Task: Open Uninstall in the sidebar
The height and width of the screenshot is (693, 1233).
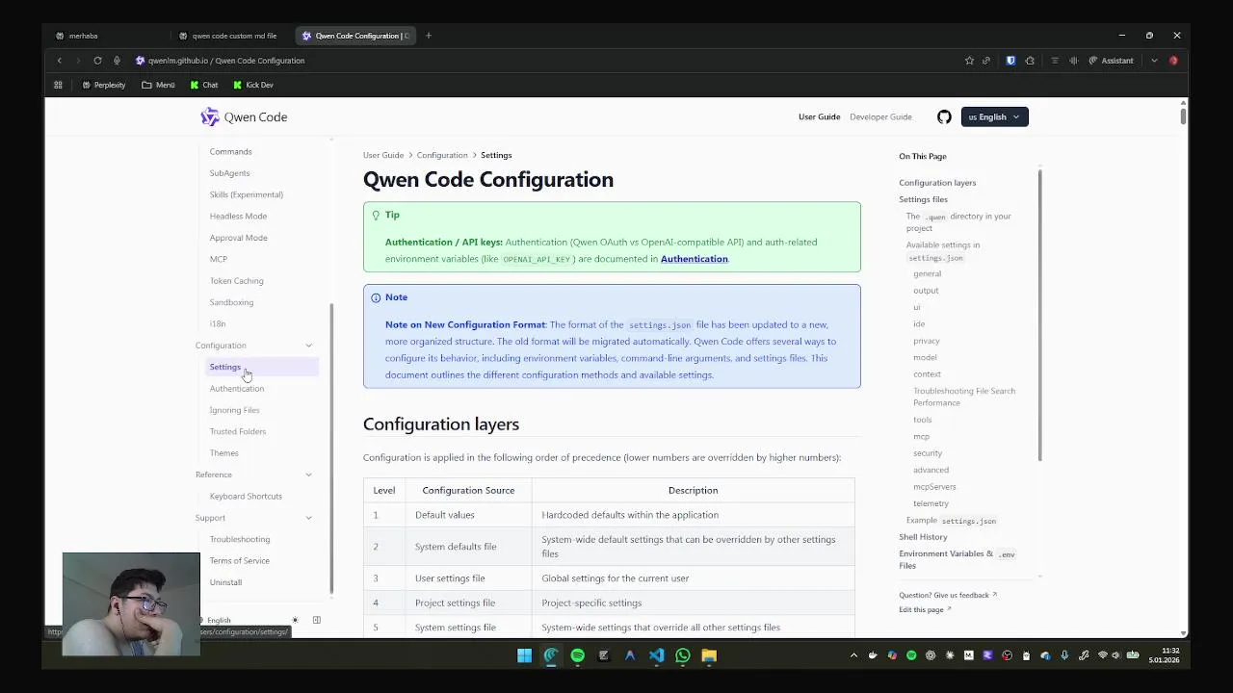Action: point(225,582)
